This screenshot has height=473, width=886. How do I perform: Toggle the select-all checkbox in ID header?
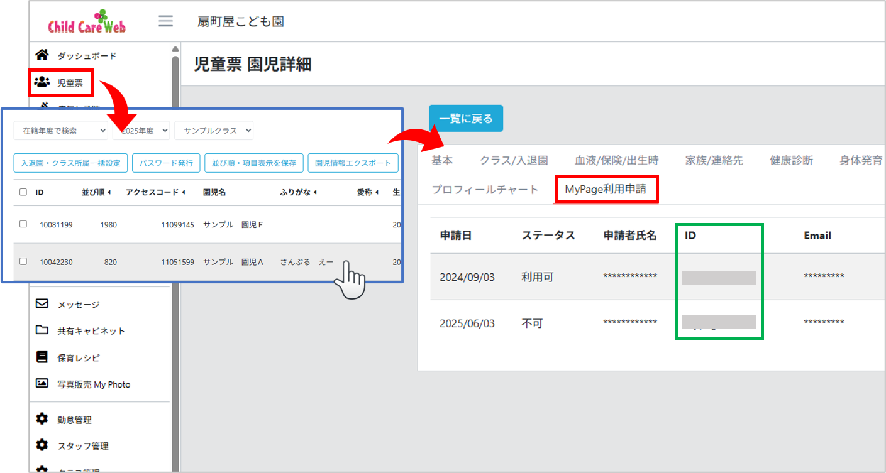tap(23, 192)
